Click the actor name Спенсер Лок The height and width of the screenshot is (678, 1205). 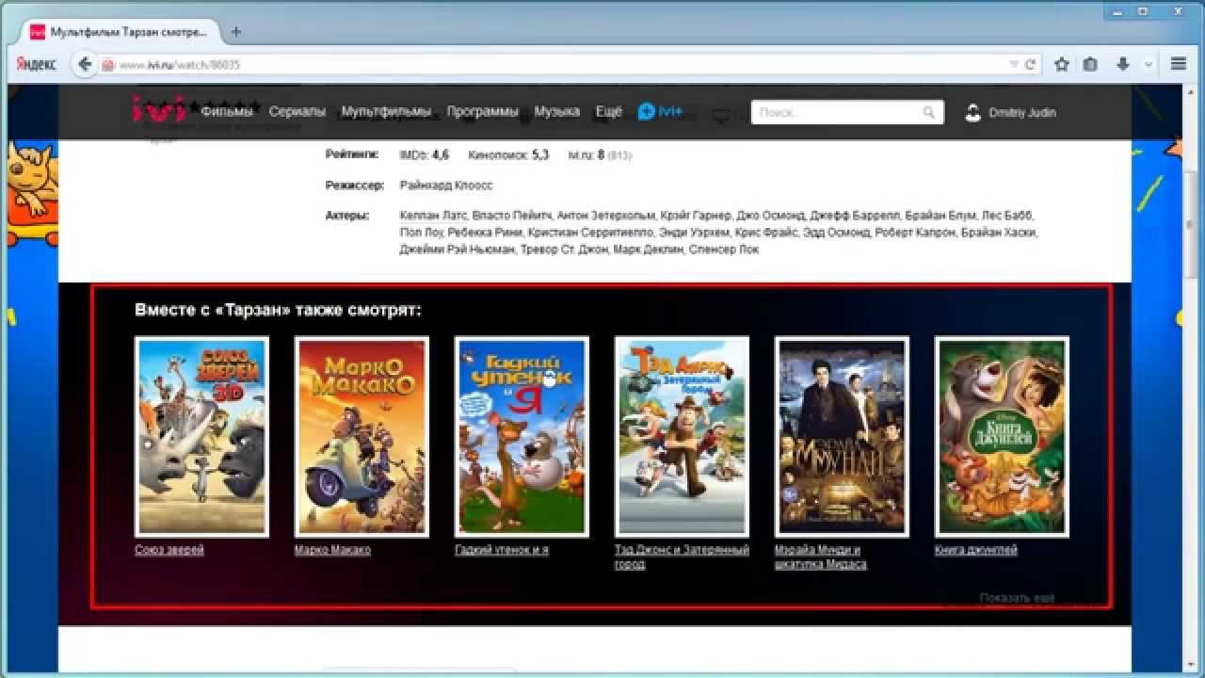pyautogui.click(x=723, y=250)
